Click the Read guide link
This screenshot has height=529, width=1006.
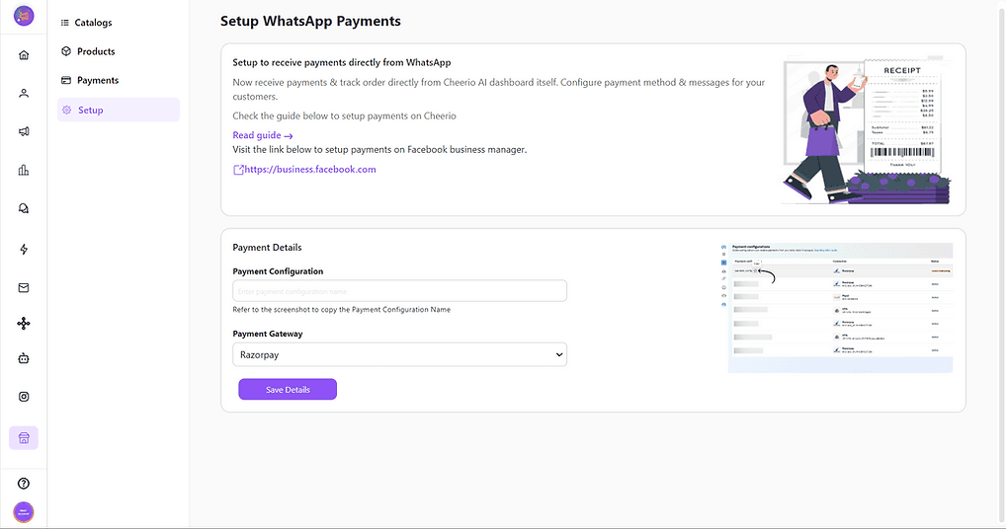[x=263, y=135]
